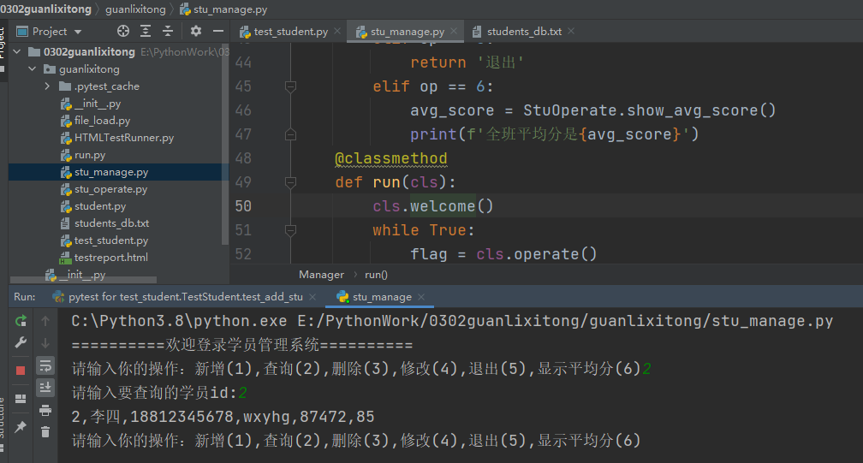Toggle soft-wrap icon in Run console
863x463 pixels.
(45, 365)
